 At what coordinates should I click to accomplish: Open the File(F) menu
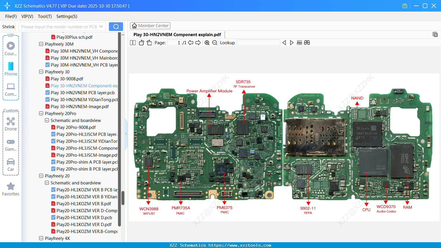click(x=11, y=16)
